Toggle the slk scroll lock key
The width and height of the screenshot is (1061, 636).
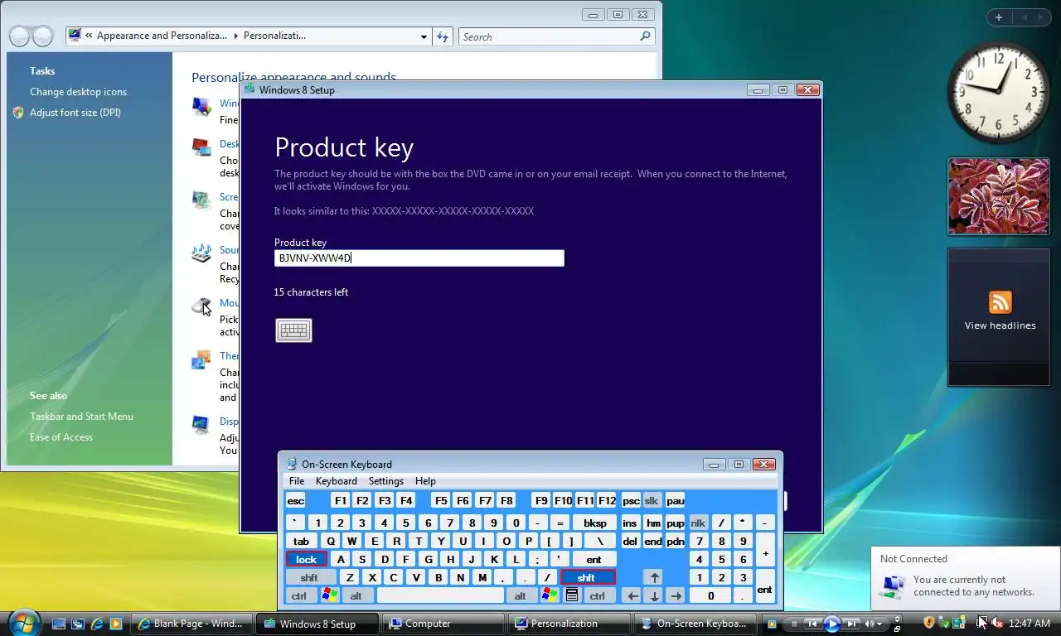pyautogui.click(x=652, y=500)
